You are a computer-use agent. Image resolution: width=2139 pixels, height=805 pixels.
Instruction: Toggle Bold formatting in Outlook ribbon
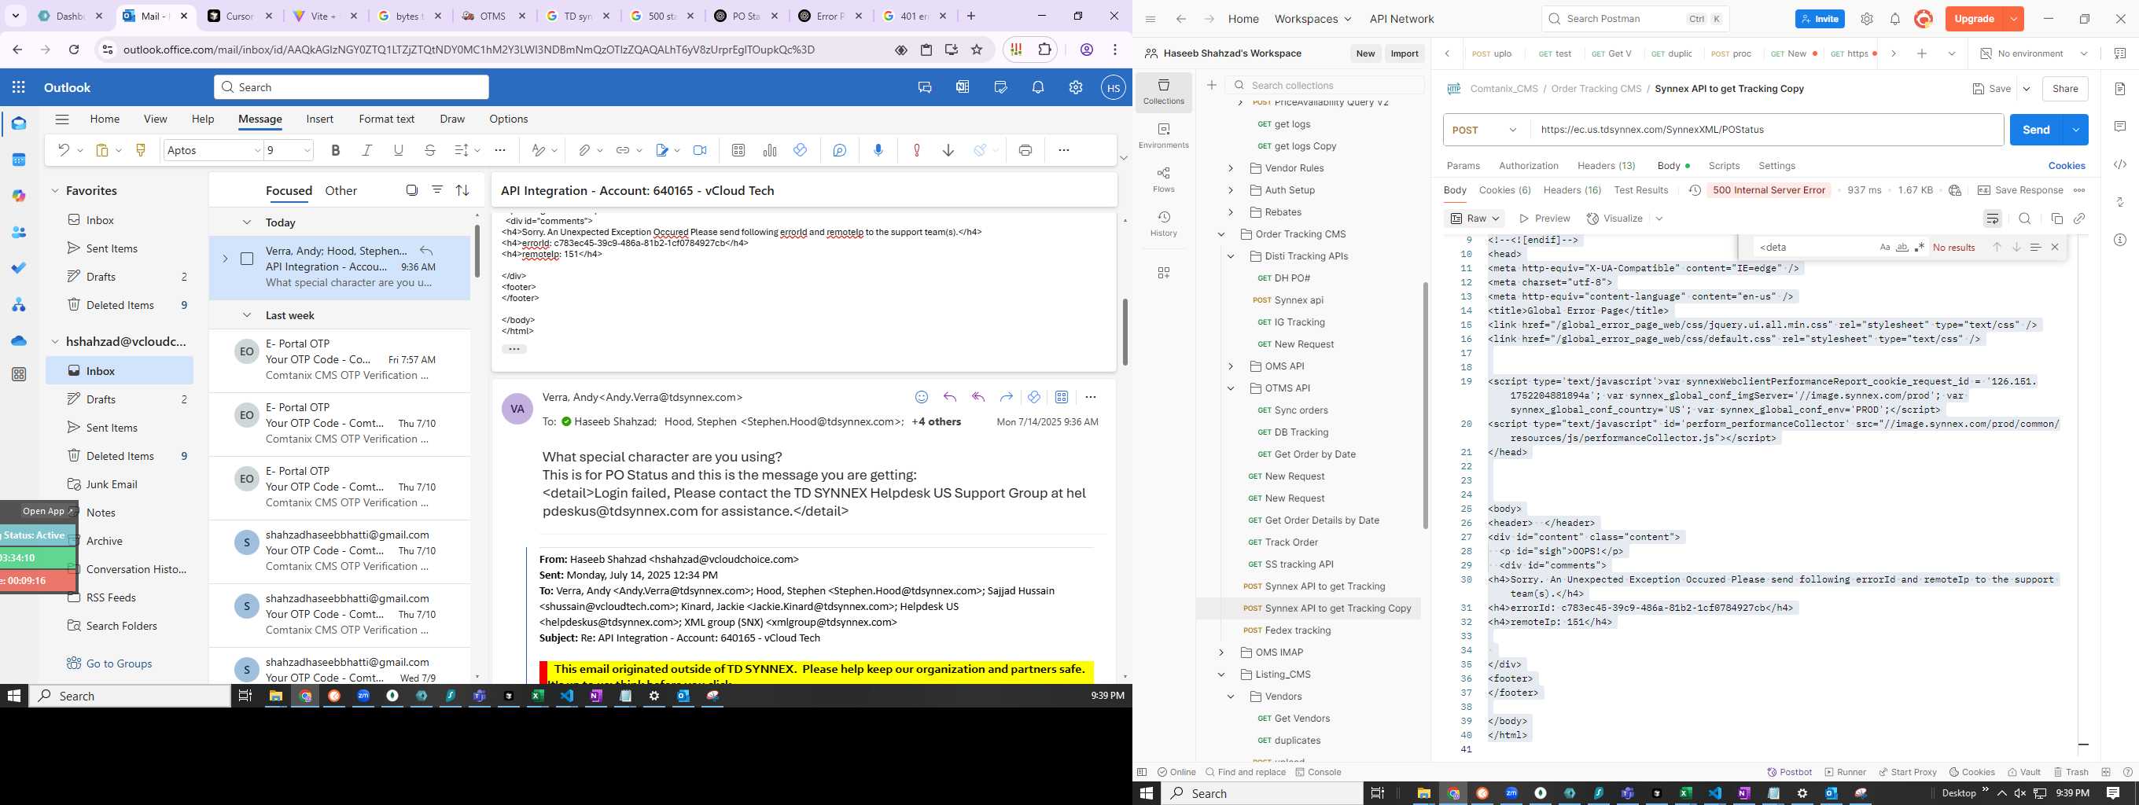(336, 150)
